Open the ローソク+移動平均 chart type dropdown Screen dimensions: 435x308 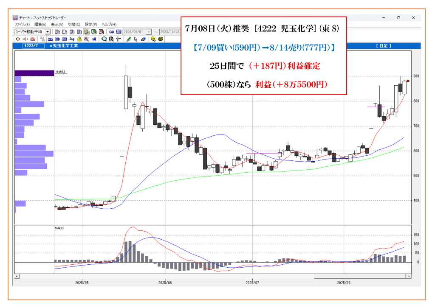click(48, 32)
